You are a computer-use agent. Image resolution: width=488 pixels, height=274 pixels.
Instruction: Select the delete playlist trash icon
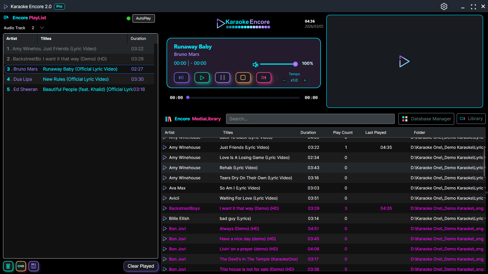(x=8, y=266)
